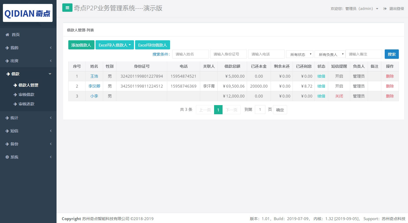Image resolution: width=408 pixels, height=223 pixels.
Task: Open borrower 李汉卿's detail link
Action: pyautogui.click(x=94, y=86)
